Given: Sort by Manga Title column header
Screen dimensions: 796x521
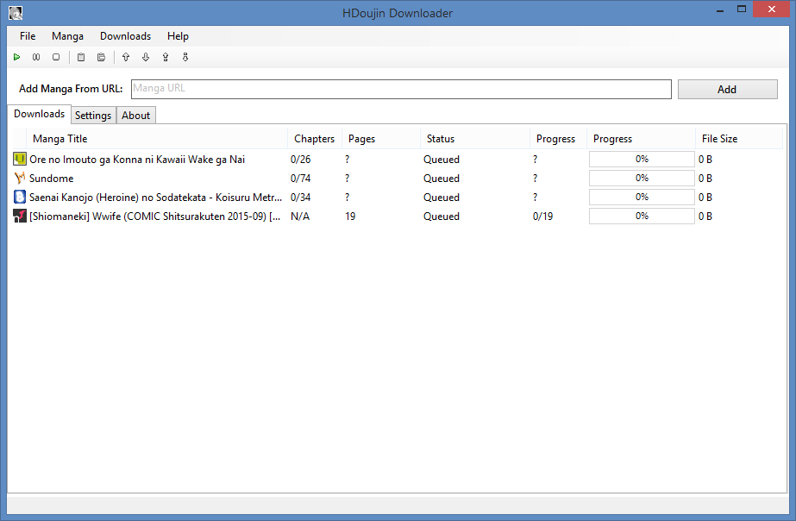Looking at the screenshot, I should pos(157,139).
